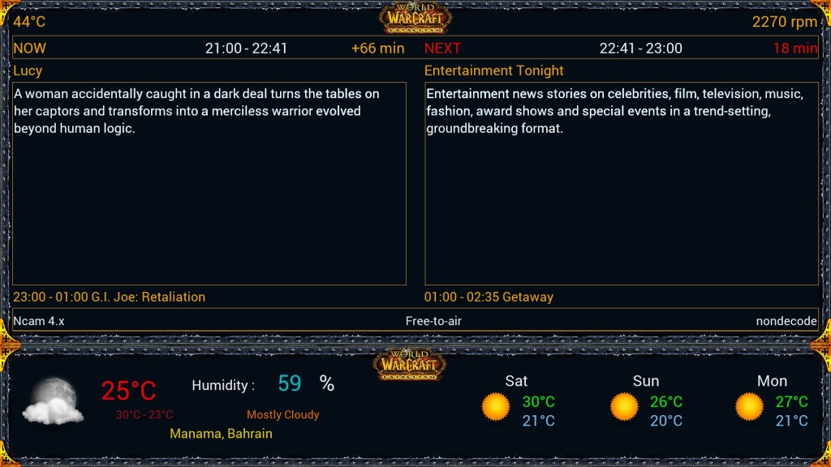Click the Manama, Bahrain location label
Screen dimensions: 831x467
pos(221,434)
